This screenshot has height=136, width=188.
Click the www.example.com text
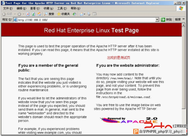point(50,133)
